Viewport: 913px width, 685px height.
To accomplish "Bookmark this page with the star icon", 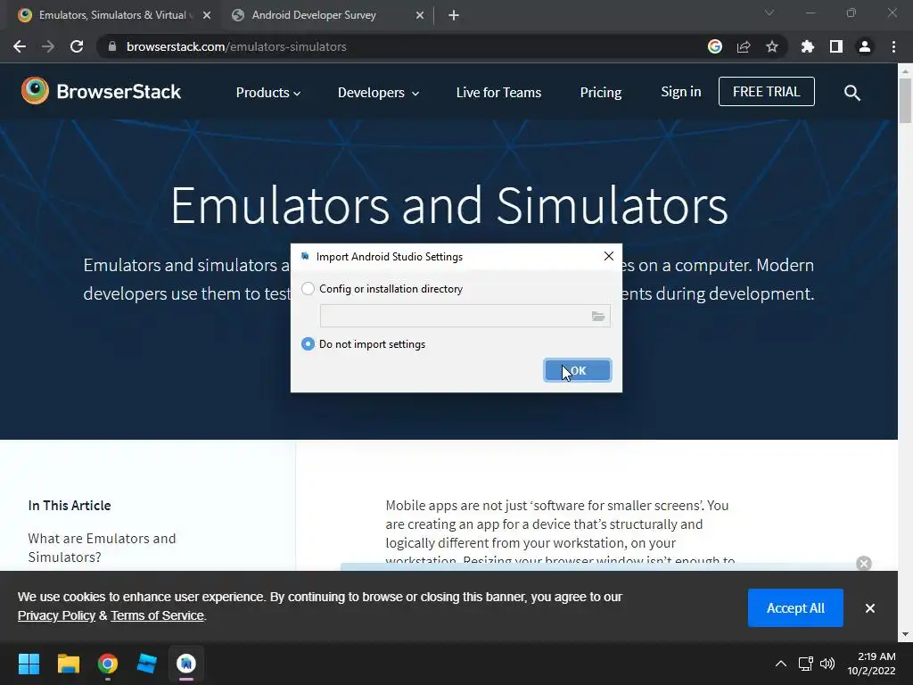I will coord(772,46).
